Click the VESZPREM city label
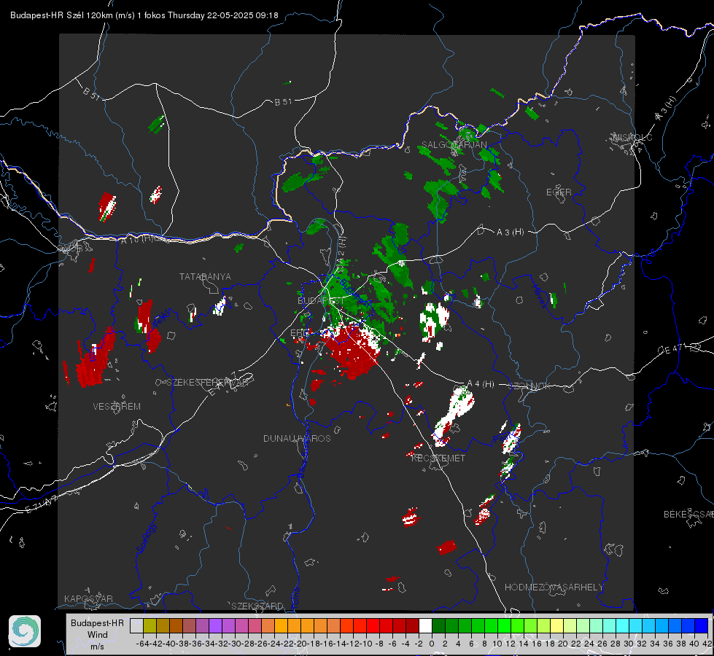 click(x=117, y=407)
